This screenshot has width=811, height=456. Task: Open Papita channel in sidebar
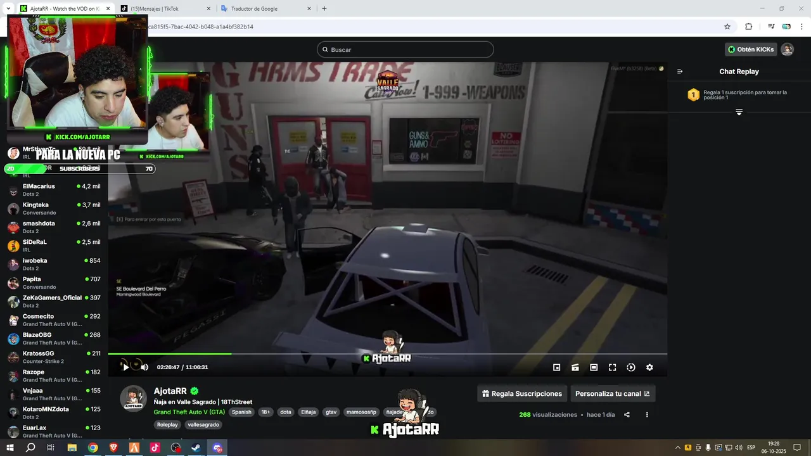tap(54, 282)
